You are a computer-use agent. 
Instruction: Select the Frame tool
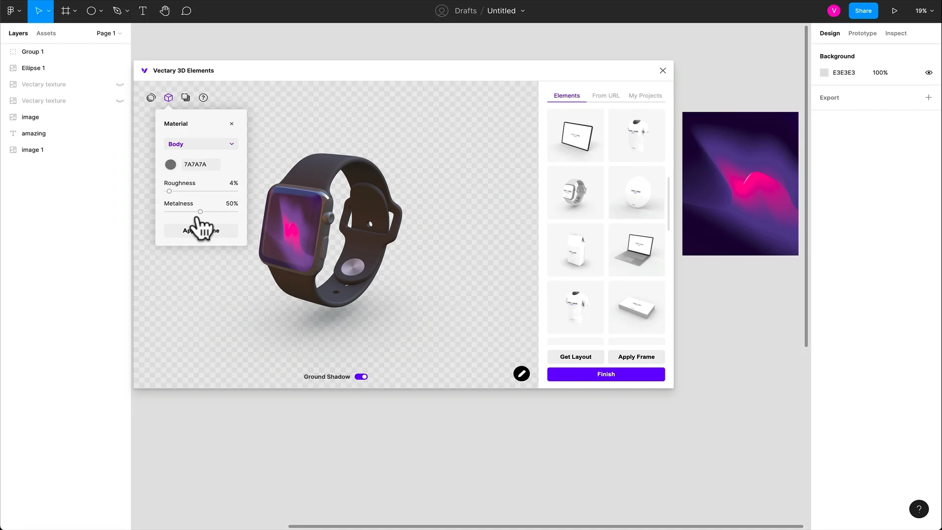tap(66, 11)
